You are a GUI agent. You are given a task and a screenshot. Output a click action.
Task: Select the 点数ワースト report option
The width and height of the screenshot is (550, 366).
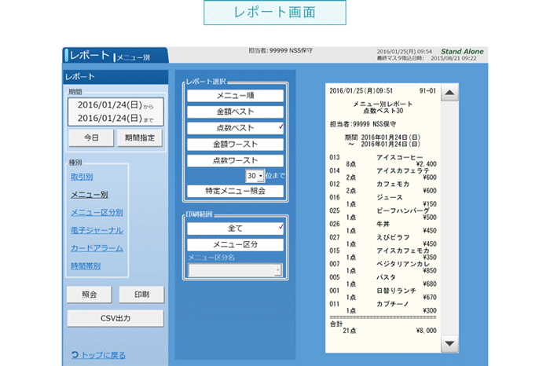235,160
